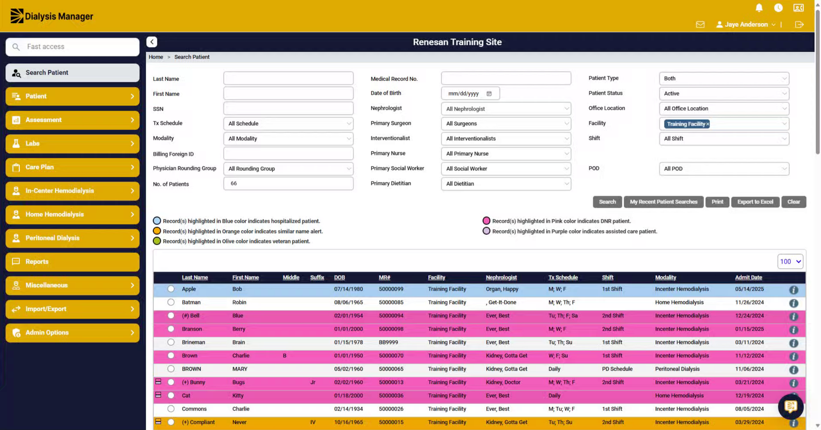Click the info icon for Branson row

[794, 330]
